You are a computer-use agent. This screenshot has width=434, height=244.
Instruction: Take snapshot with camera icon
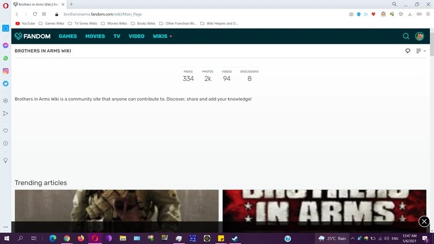[351, 14]
